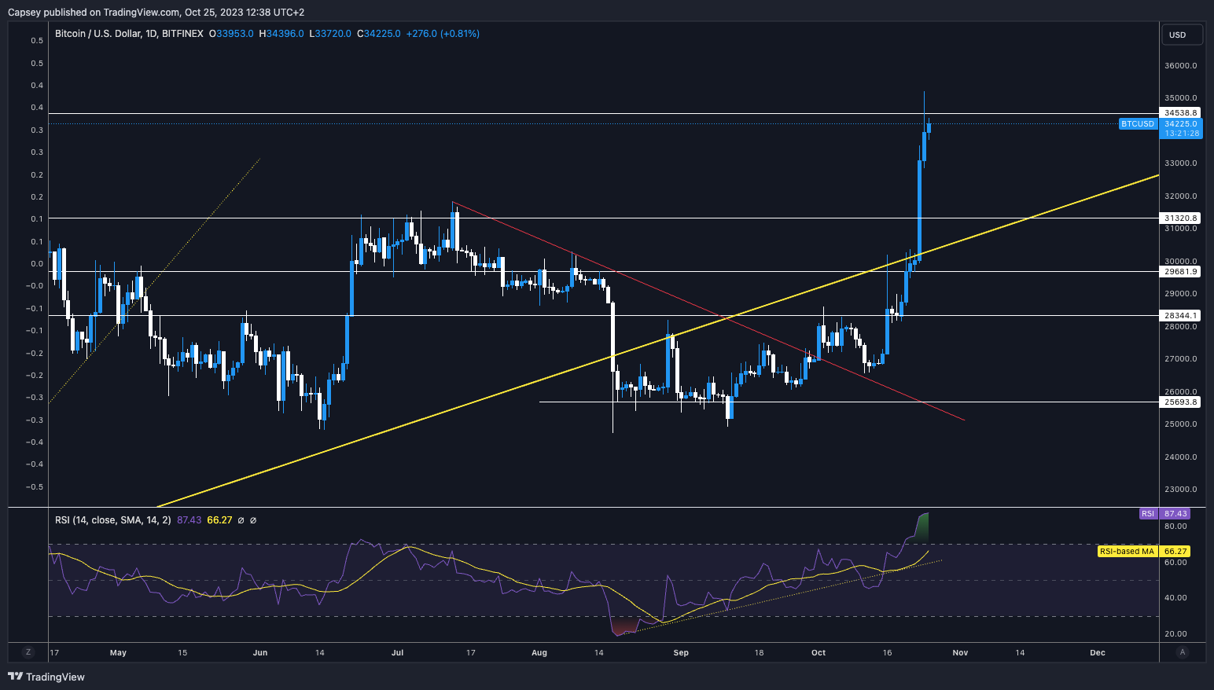
Task: Click the yellow RSI-based MA label
Action: click(x=1127, y=552)
